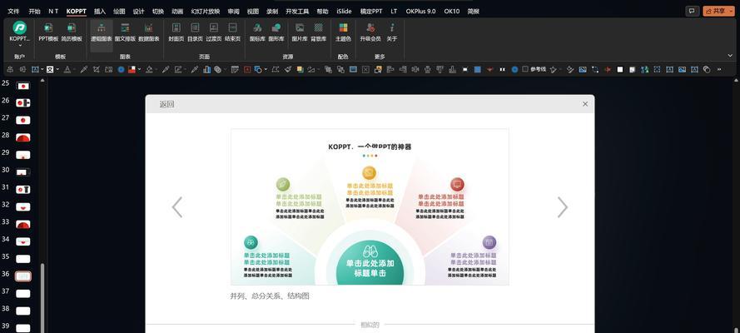The height and width of the screenshot is (333, 740).
Task: Open the 文件 menu
Action: (13, 11)
